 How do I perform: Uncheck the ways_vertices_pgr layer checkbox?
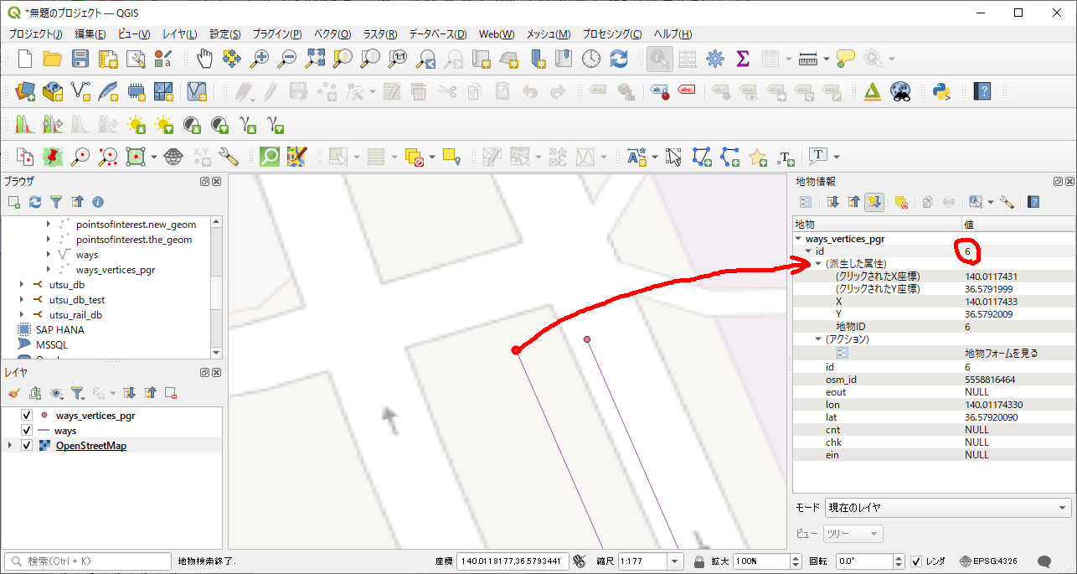27,416
